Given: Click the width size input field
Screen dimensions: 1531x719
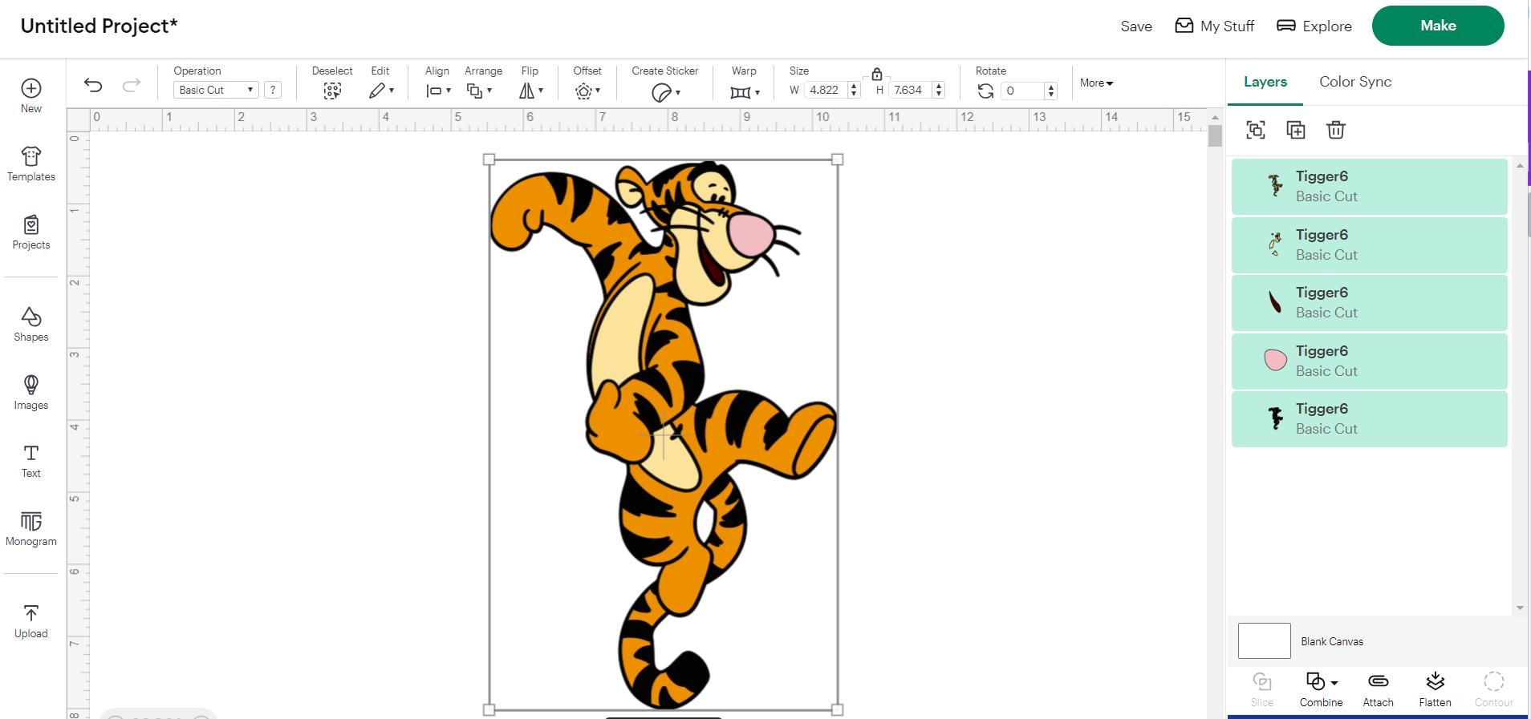Looking at the screenshot, I should (x=826, y=90).
